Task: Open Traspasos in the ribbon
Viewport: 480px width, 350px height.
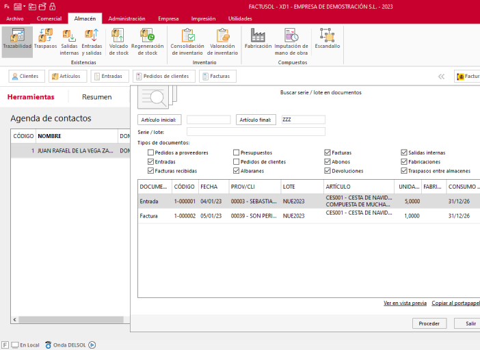Action: pos(45,39)
